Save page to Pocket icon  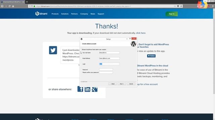(x=178, y=6)
